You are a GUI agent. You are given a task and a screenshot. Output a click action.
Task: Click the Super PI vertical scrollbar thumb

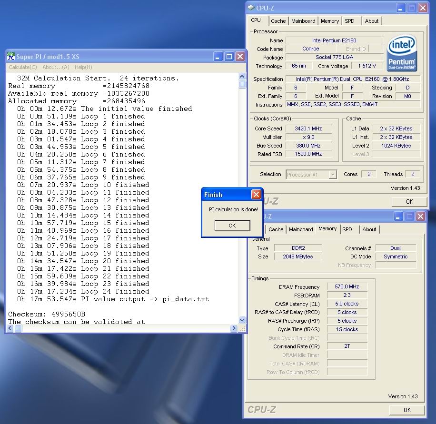click(242, 84)
